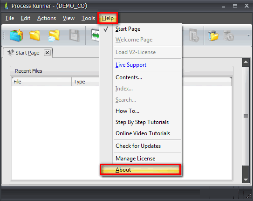Open the Actions menu
This screenshot has width=253, height=201.
[x=47, y=18]
